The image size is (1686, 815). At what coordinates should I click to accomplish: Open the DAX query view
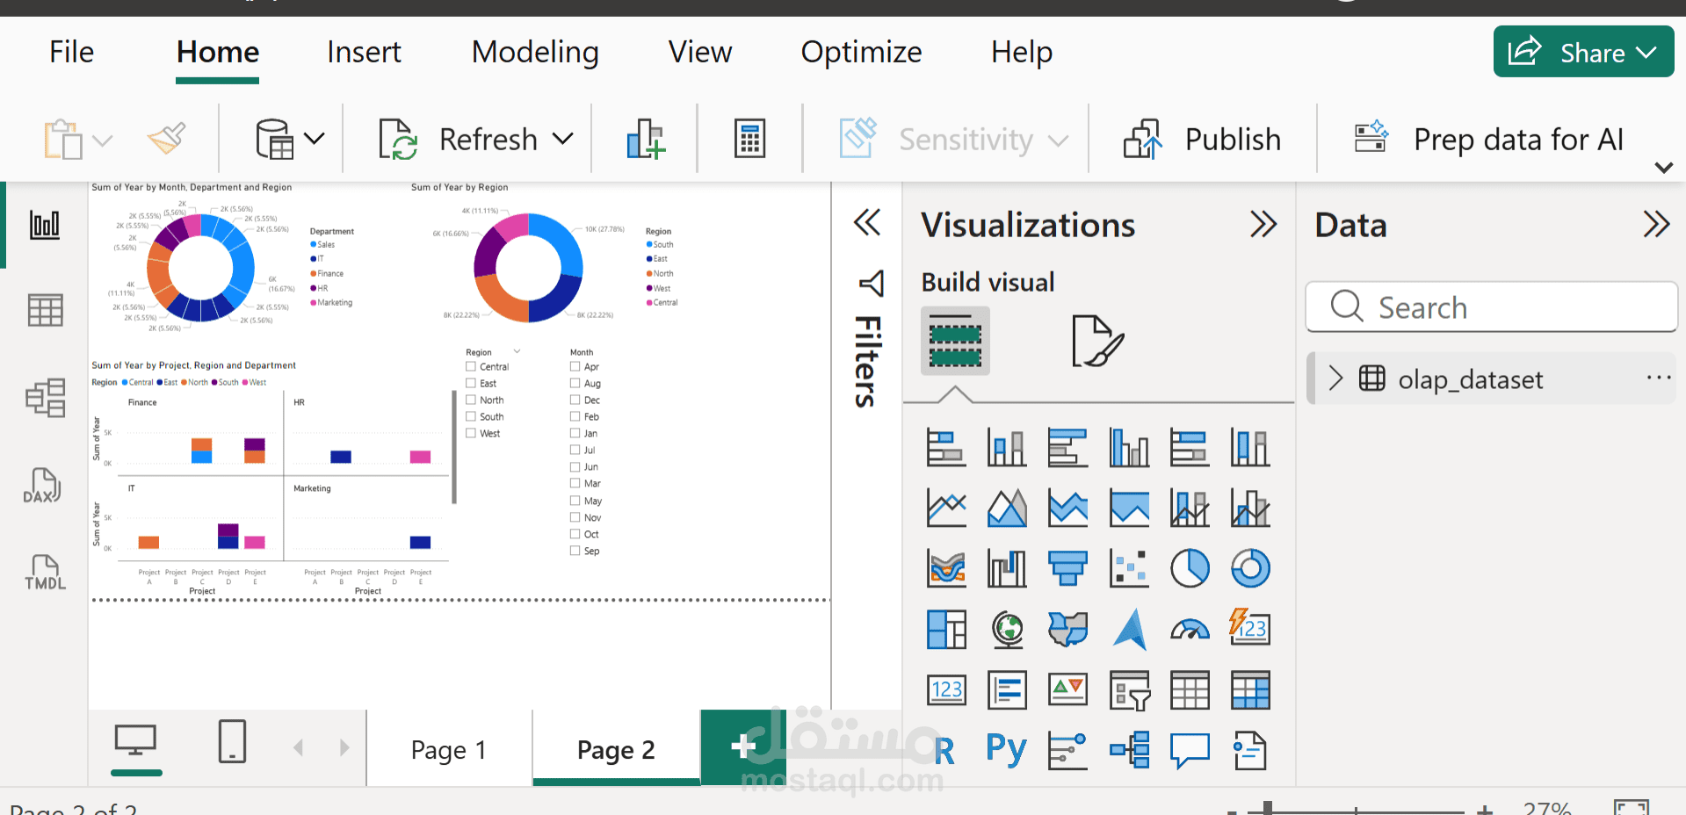pyautogui.click(x=44, y=486)
